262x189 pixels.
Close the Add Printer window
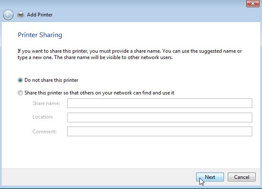click(x=253, y=3)
